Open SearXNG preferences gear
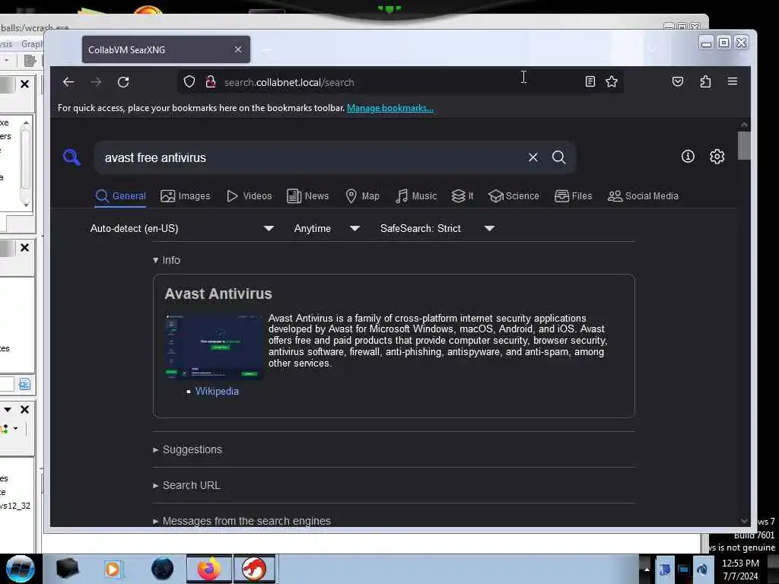The image size is (779, 584). (717, 157)
